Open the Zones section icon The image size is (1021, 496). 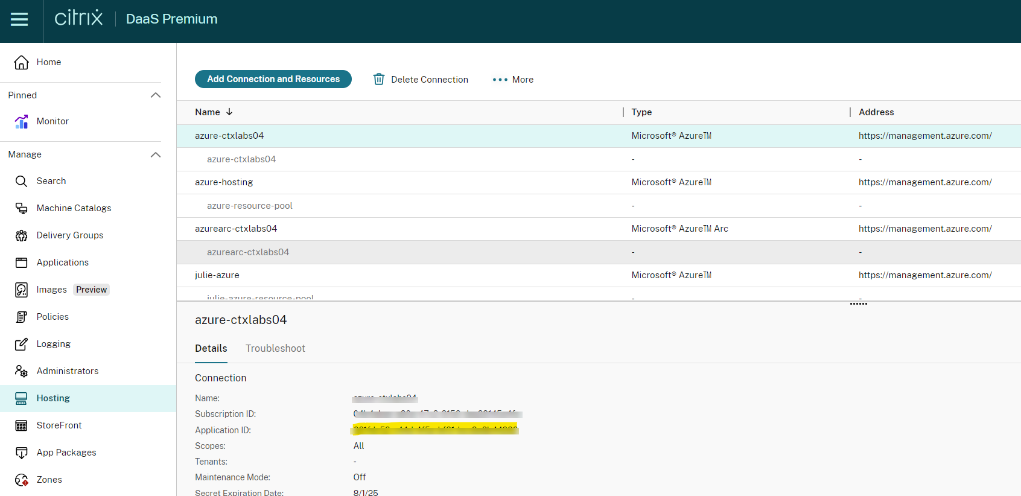tap(21, 480)
